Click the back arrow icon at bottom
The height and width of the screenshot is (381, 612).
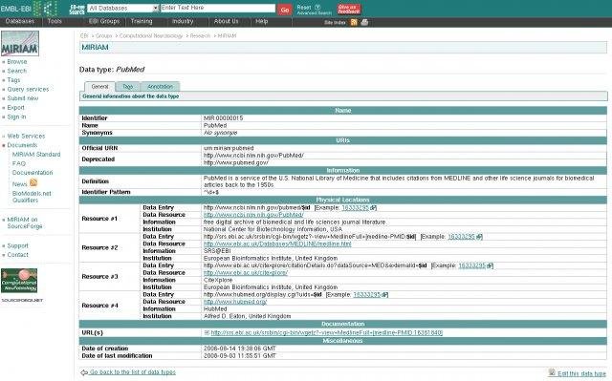coord(84,372)
